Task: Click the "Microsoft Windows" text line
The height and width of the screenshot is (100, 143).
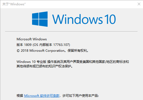Action: 32,39
